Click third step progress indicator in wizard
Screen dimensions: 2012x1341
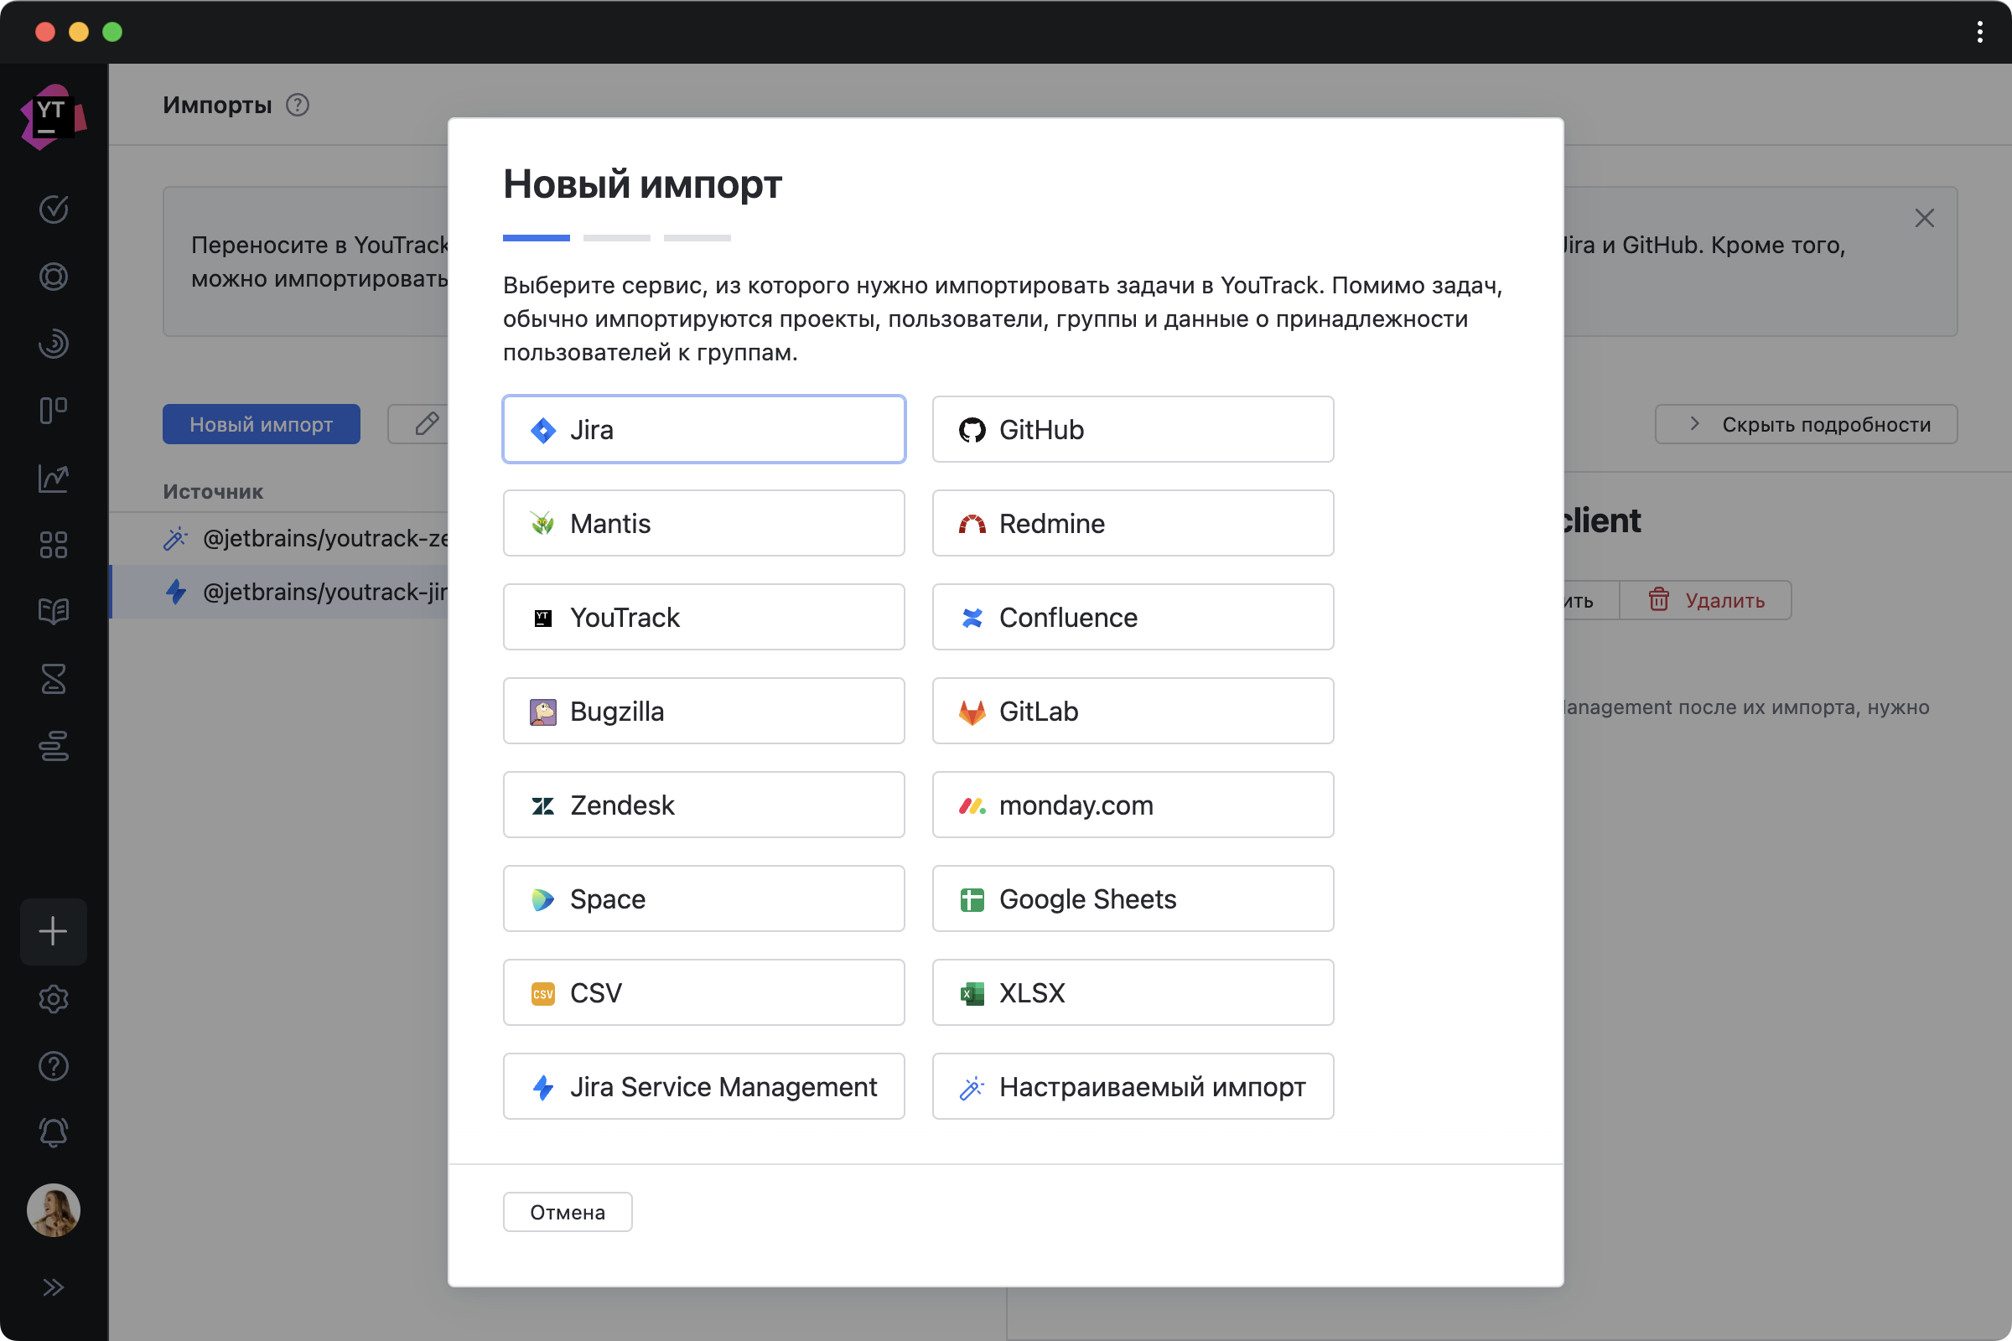click(x=697, y=238)
